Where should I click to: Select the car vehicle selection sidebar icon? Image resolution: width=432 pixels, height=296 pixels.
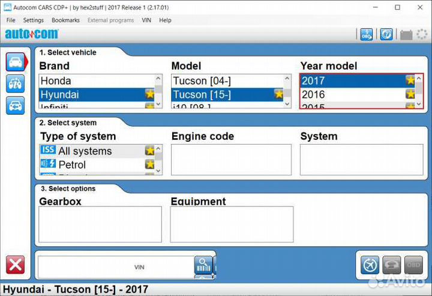(16, 62)
